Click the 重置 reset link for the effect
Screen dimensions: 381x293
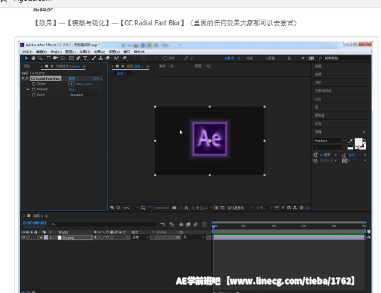click(72, 78)
